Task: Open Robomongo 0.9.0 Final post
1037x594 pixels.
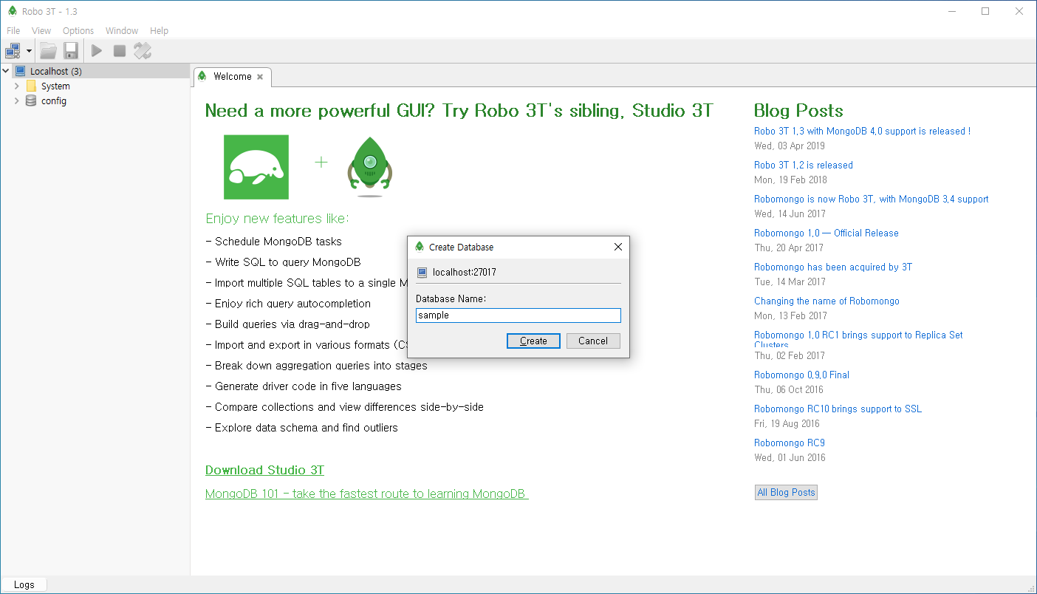Action: point(801,375)
